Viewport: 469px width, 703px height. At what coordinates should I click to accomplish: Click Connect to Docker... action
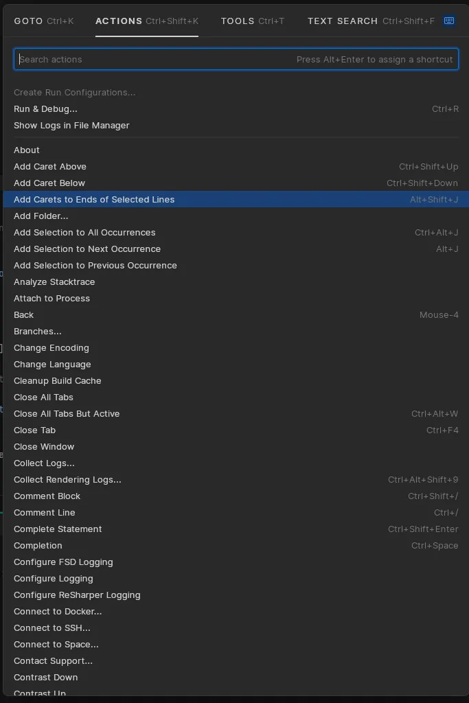(58, 612)
